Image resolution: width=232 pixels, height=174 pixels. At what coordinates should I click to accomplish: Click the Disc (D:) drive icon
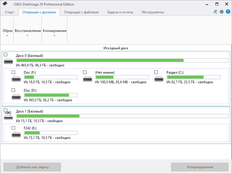tap(16, 97)
